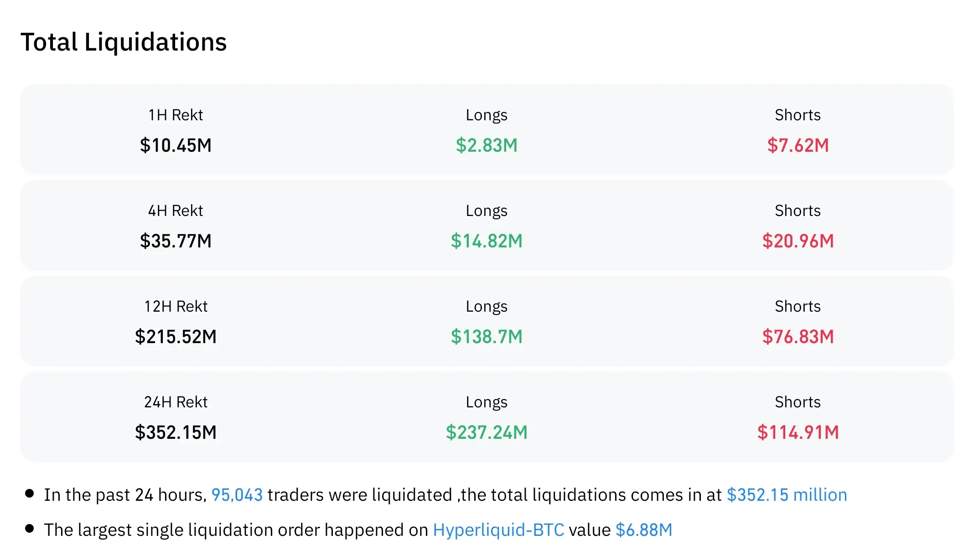This screenshot has height=555, width=974.
Task: Open the Hyperliquid-BTC link
Action: [x=498, y=530]
